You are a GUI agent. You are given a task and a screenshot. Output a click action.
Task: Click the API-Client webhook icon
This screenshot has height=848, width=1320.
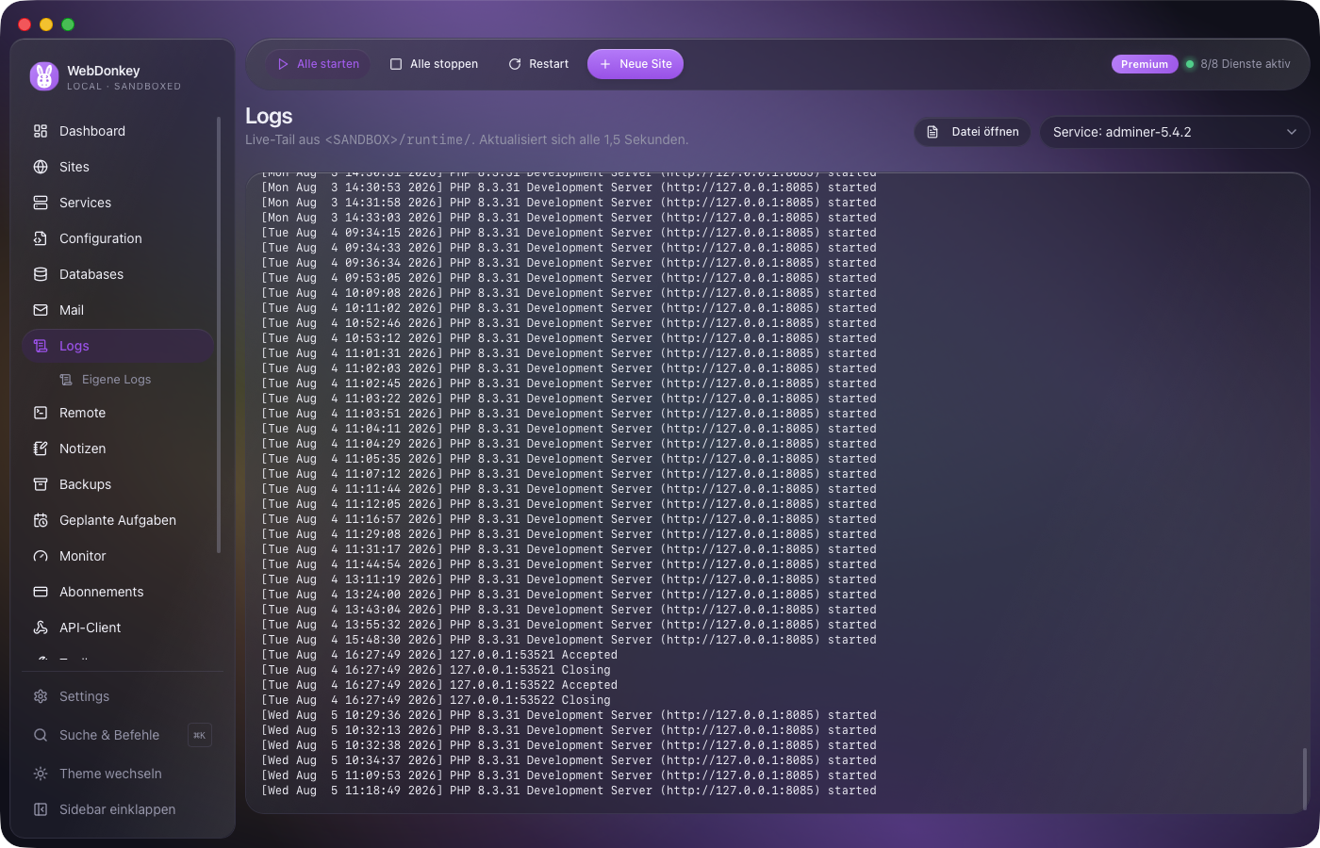[41, 628]
